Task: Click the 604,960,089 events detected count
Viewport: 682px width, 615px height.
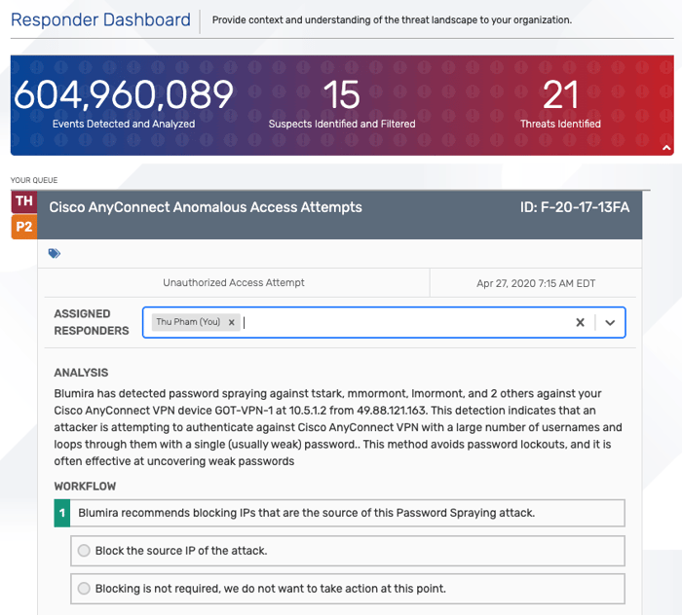Action: [x=124, y=94]
